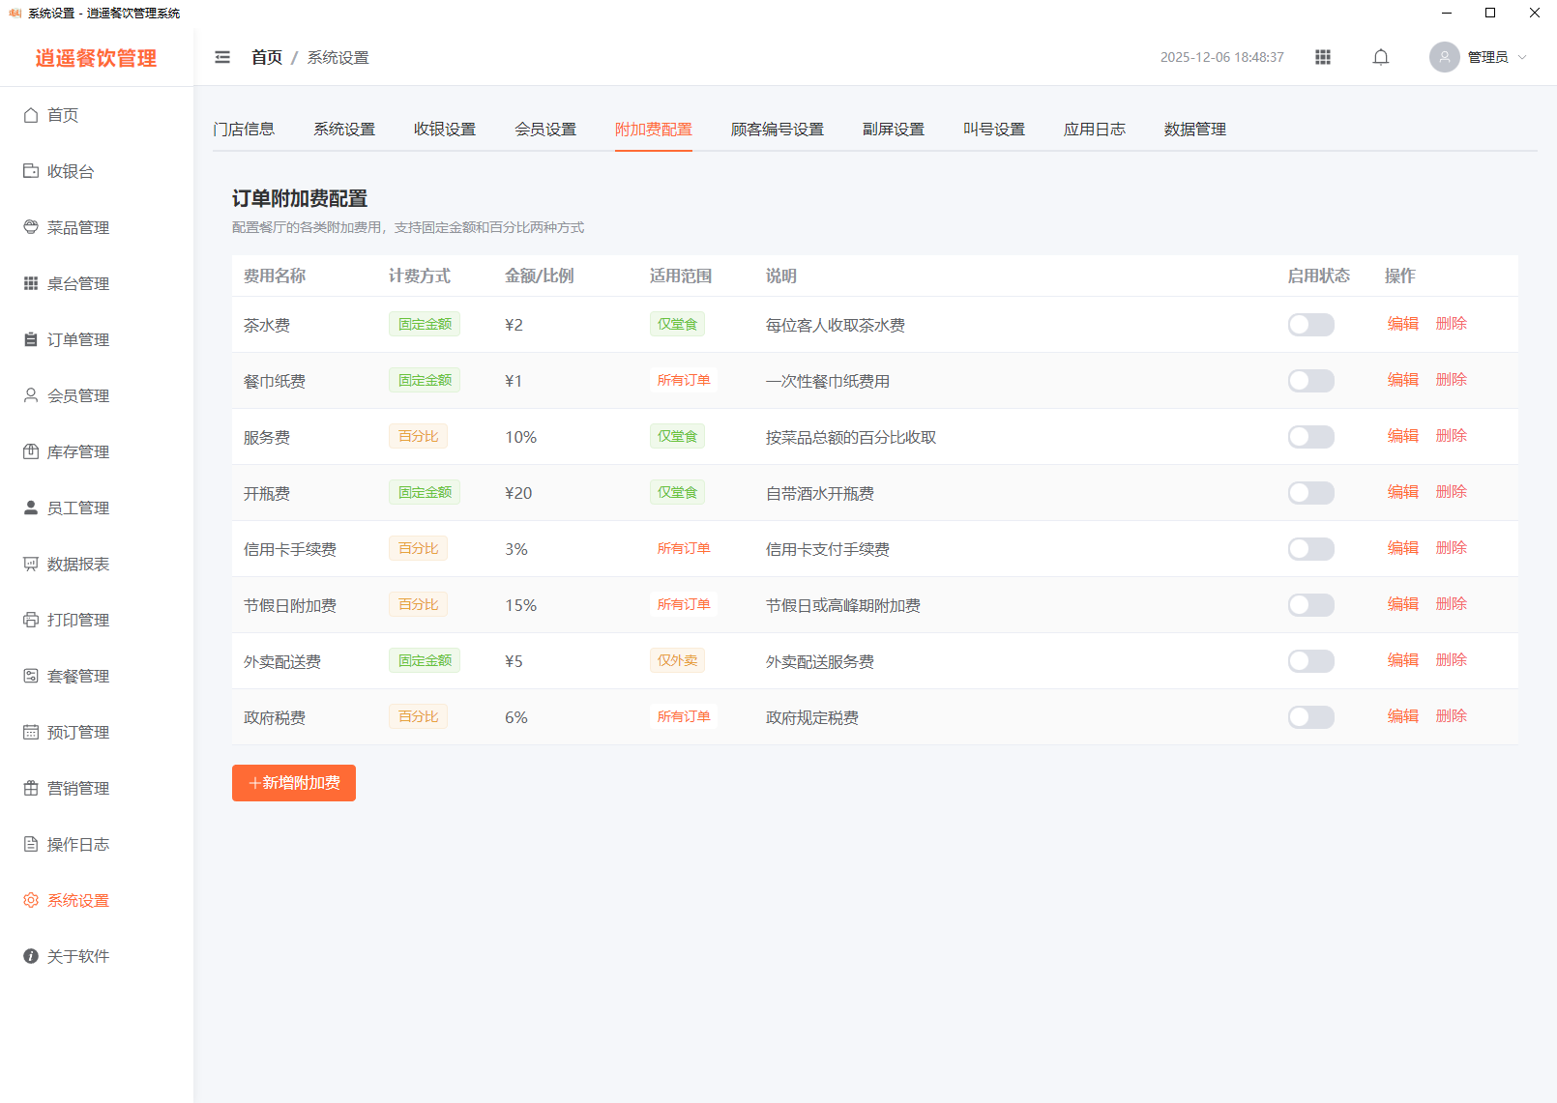Viewport: 1557px width, 1103px height.
Task: Open the 营销管理 gift icon
Action: [31, 788]
